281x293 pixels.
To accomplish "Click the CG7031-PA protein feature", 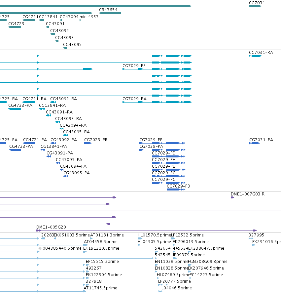I will pyautogui.click(x=255, y=143).
